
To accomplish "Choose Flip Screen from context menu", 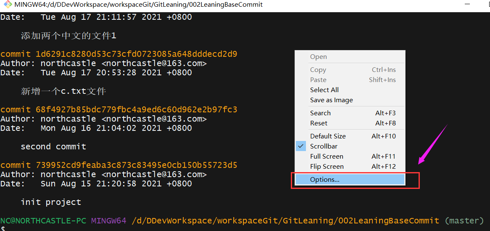I will [x=350, y=167].
